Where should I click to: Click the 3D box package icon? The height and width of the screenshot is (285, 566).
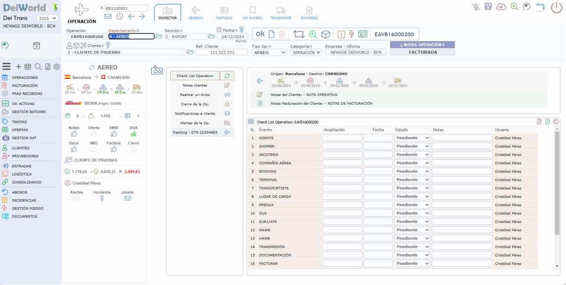pyautogui.click(x=326, y=34)
